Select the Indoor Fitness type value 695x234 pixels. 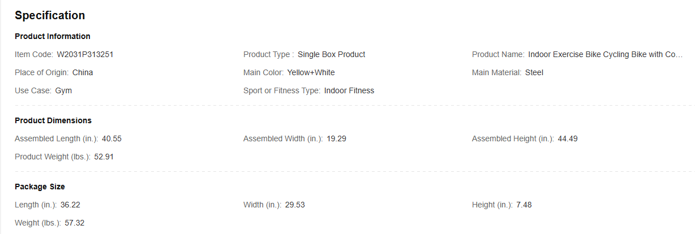pyautogui.click(x=349, y=90)
